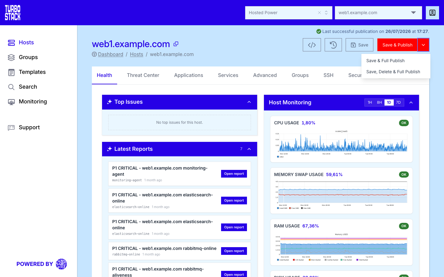This screenshot has height=277, width=444.
Task: Collapse the Host Monitoring panel
Action: click(x=411, y=102)
